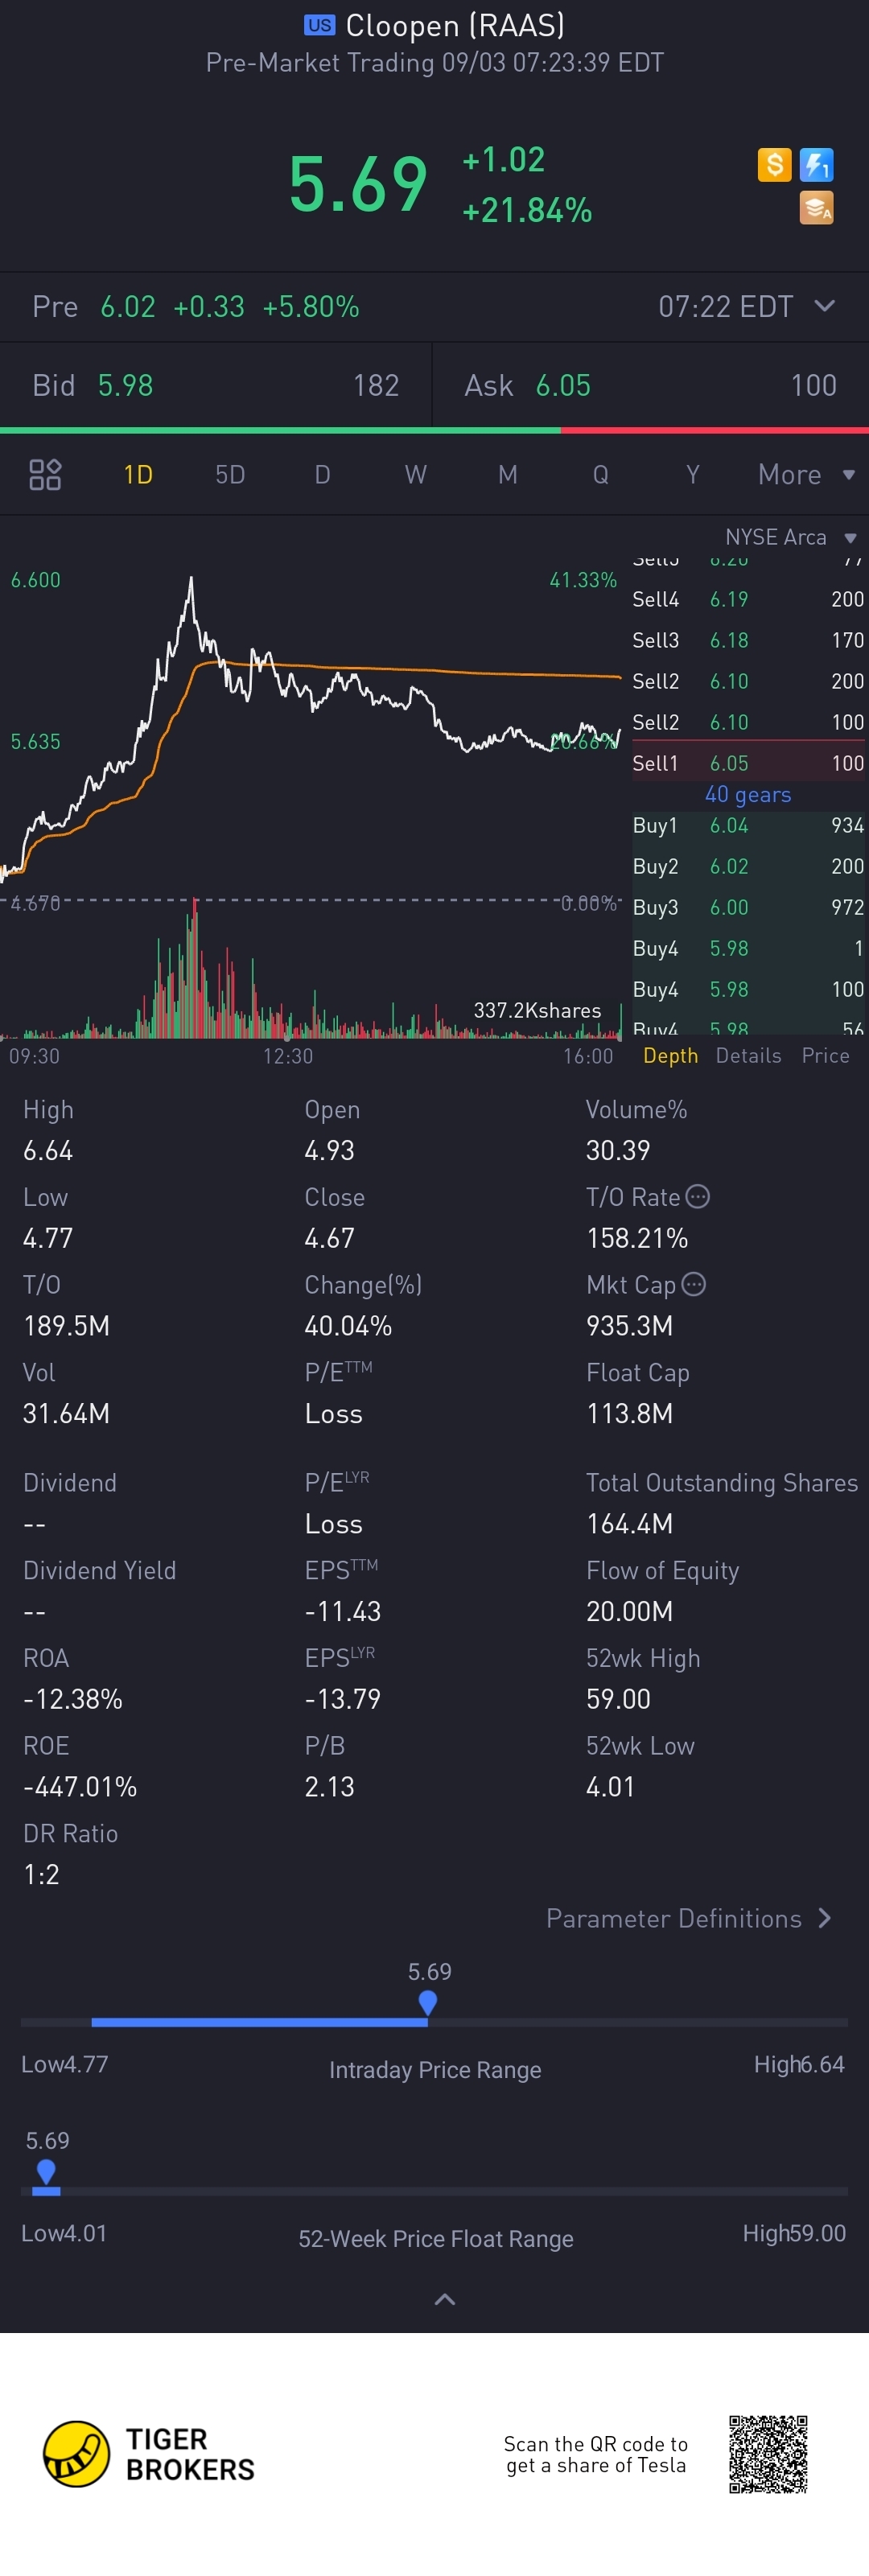Tap the 5.69 last price
Viewport: 869px width, 2576px height.
358,184
